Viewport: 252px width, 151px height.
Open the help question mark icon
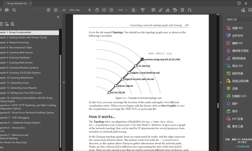point(239,3)
